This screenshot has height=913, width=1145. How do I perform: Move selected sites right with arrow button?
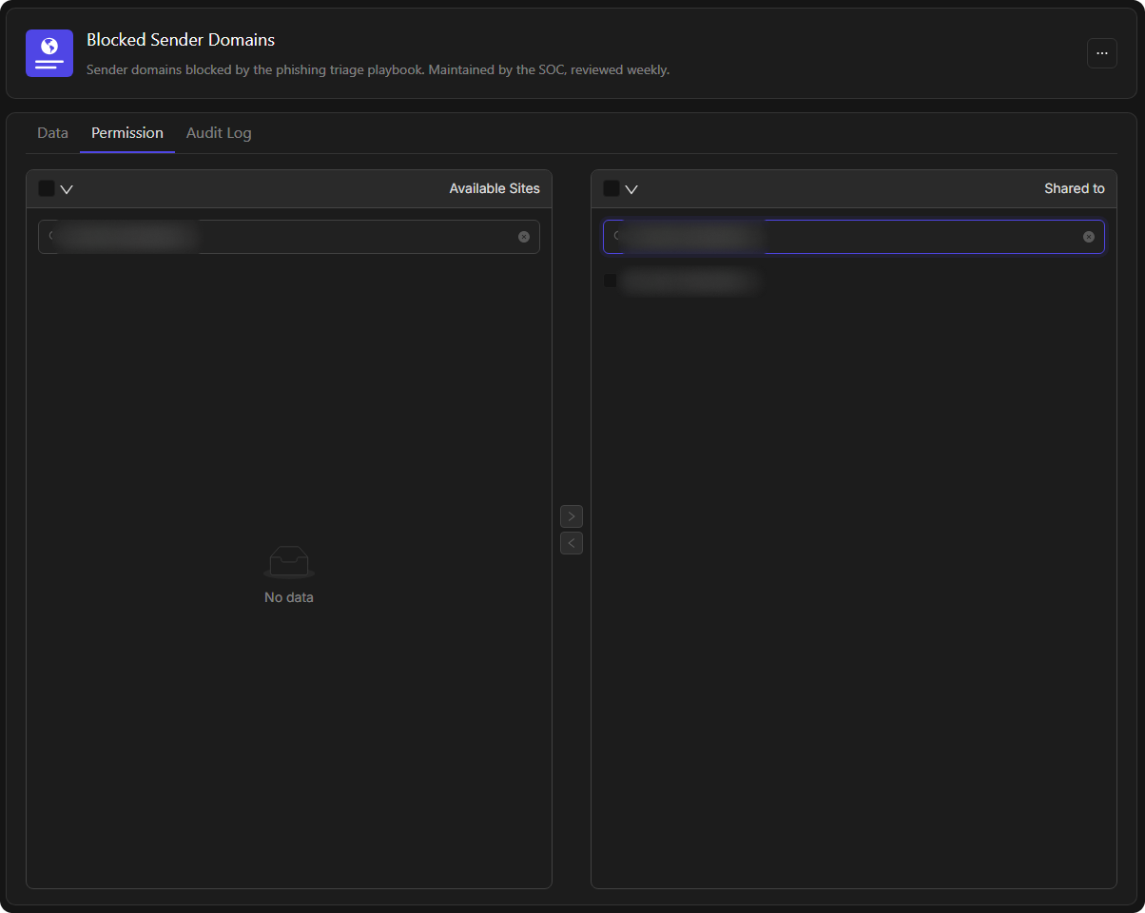tap(572, 516)
